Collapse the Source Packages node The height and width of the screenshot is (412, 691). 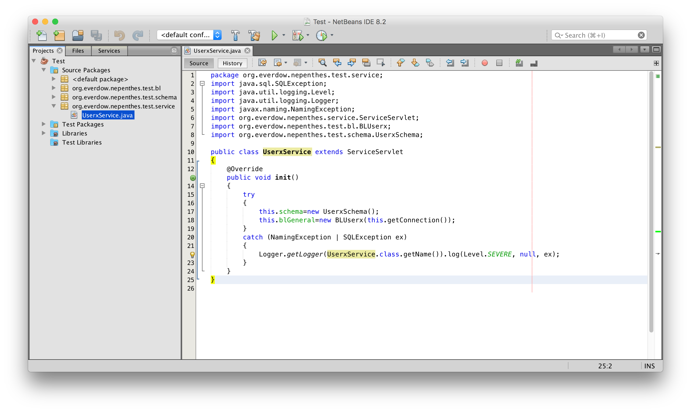click(x=44, y=70)
